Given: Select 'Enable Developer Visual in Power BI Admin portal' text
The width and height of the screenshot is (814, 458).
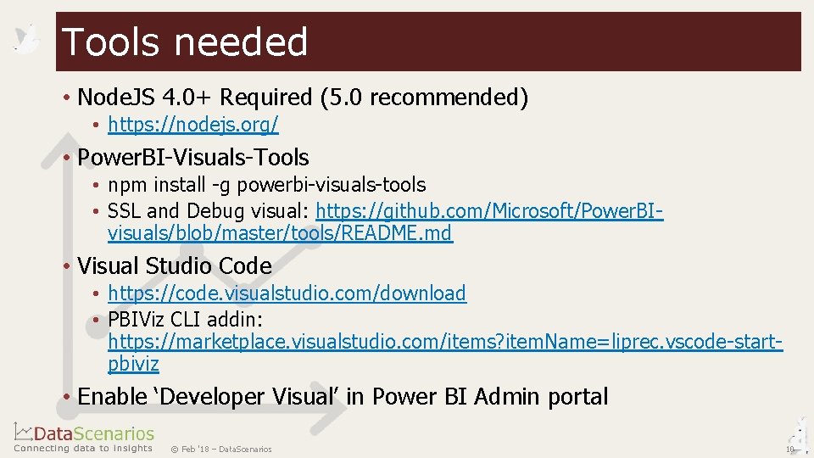Looking at the screenshot, I should tap(343, 397).
